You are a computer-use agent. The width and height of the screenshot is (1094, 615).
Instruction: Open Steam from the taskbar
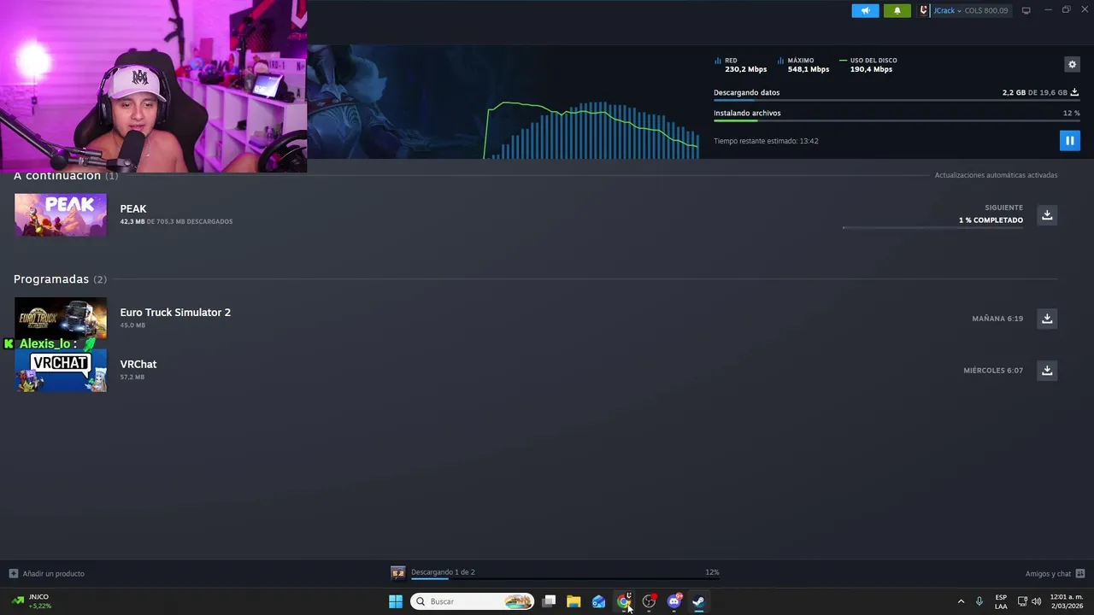(698, 601)
